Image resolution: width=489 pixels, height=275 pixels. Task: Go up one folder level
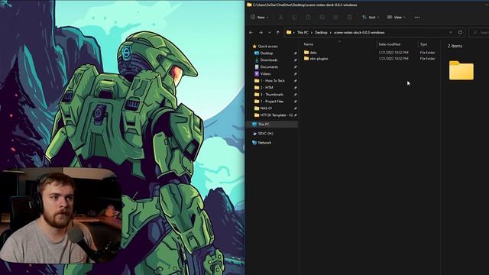click(278, 32)
